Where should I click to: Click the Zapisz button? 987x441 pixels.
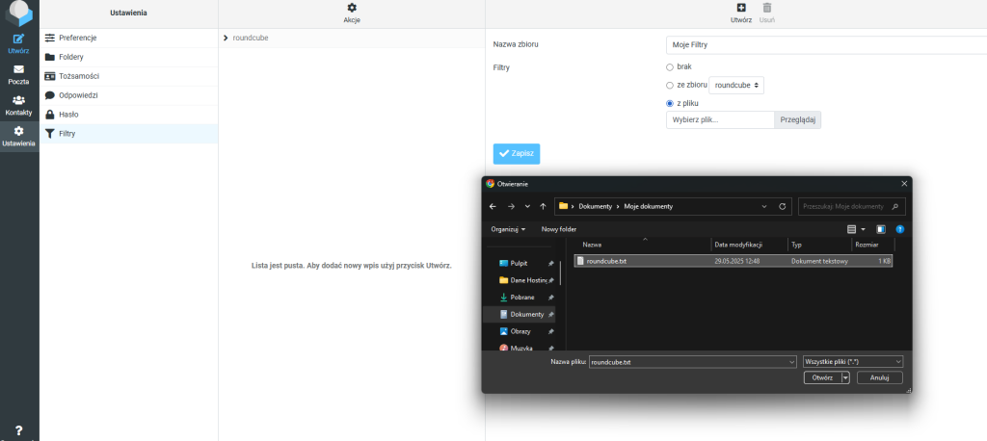point(517,153)
